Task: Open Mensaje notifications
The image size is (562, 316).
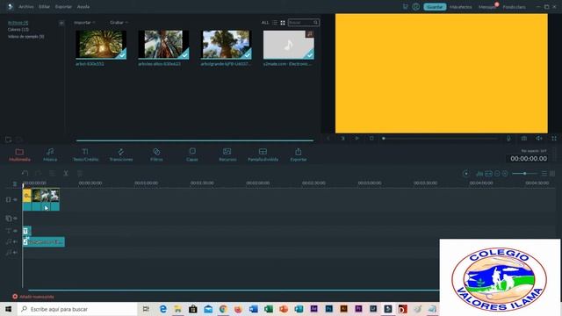Action: pyautogui.click(x=487, y=7)
